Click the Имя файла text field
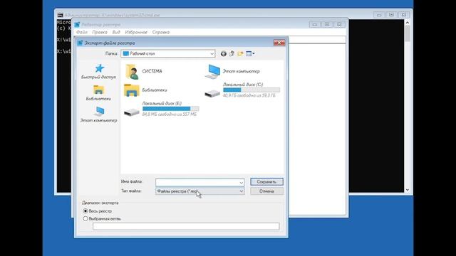The height and width of the screenshot is (256, 456). coord(199,182)
